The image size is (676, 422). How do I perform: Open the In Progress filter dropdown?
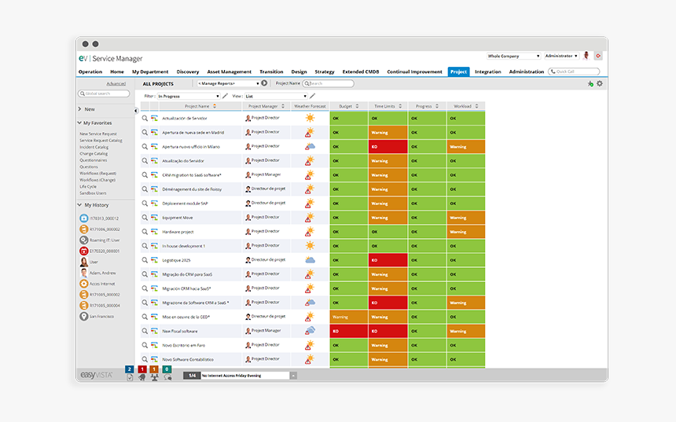189,96
